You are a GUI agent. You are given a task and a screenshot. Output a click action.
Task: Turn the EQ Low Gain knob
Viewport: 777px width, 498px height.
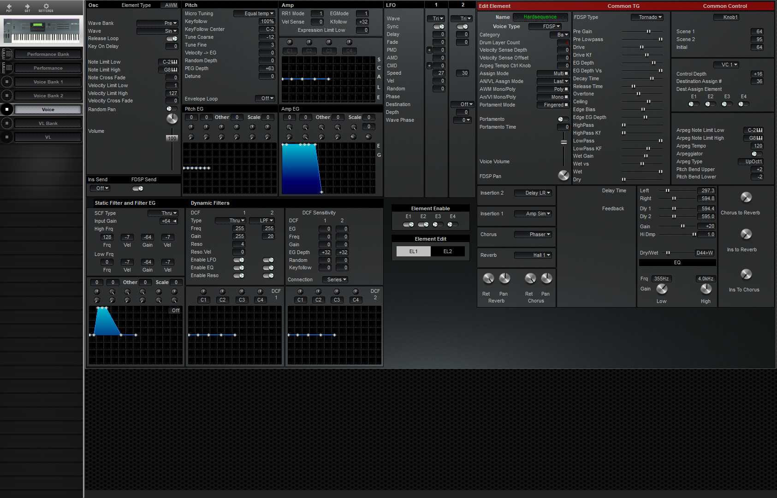[x=662, y=289]
